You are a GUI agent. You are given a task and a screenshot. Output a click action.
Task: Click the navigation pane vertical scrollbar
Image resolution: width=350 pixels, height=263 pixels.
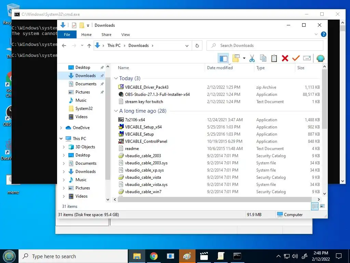[x=108, y=128]
